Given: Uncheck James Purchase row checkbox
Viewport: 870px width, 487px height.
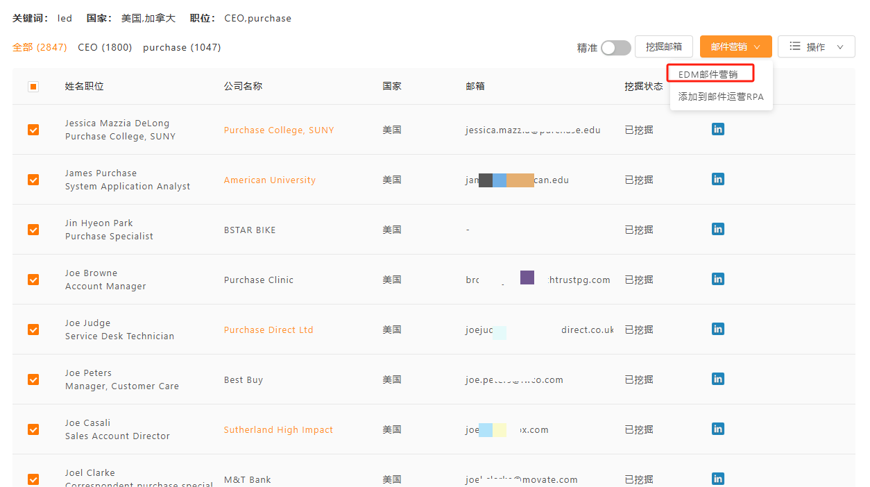Looking at the screenshot, I should 33,180.
